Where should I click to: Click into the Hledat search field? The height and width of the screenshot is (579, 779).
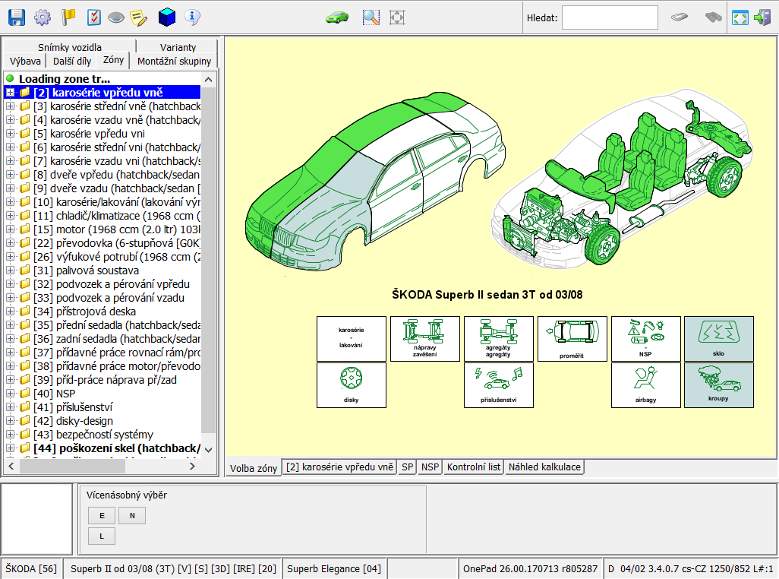click(610, 18)
